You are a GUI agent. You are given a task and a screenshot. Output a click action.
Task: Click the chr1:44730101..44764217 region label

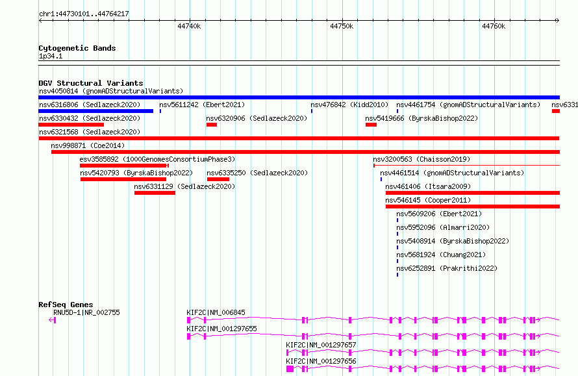(x=84, y=14)
